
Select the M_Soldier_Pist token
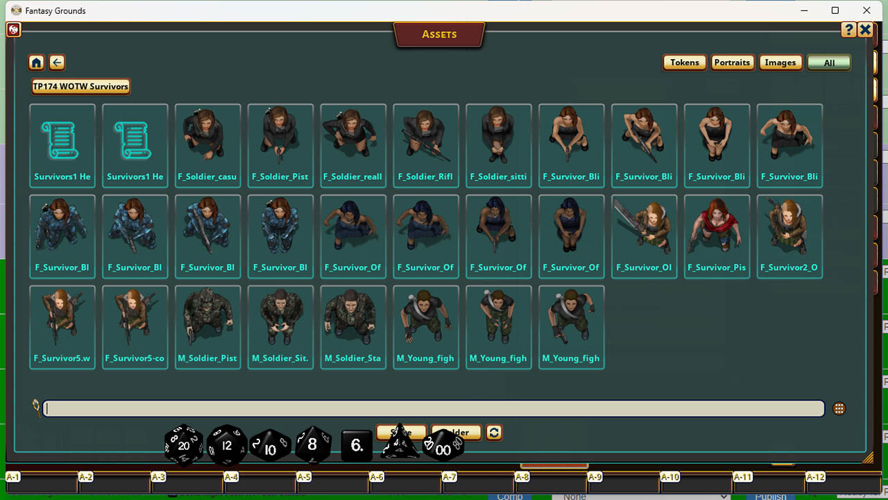[x=207, y=327]
